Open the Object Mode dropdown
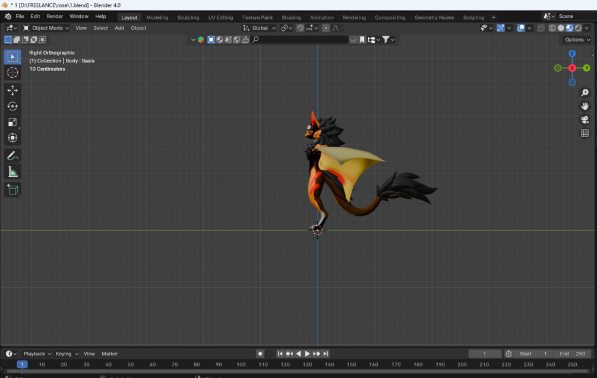This screenshot has width=597, height=378. (x=46, y=28)
